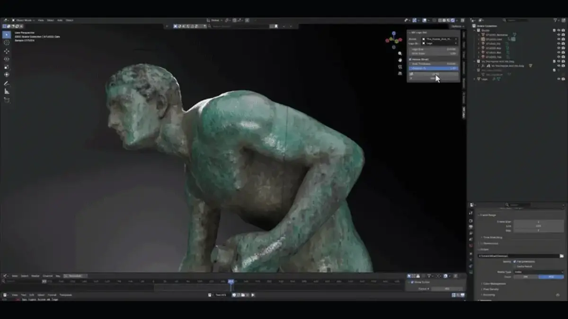Viewport: 568px width, 319px height.
Task: Open the Media Type dropdown
Action: [x=539, y=272]
